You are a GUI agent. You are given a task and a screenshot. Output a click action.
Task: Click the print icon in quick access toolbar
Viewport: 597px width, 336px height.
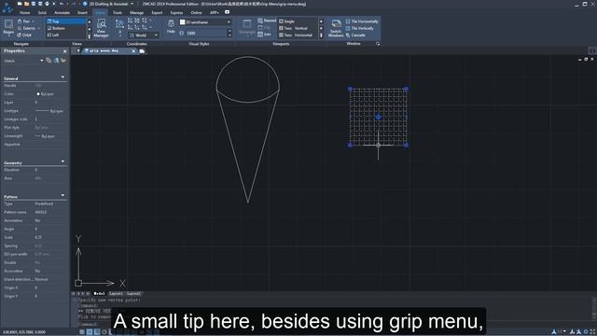click(47, 4)
